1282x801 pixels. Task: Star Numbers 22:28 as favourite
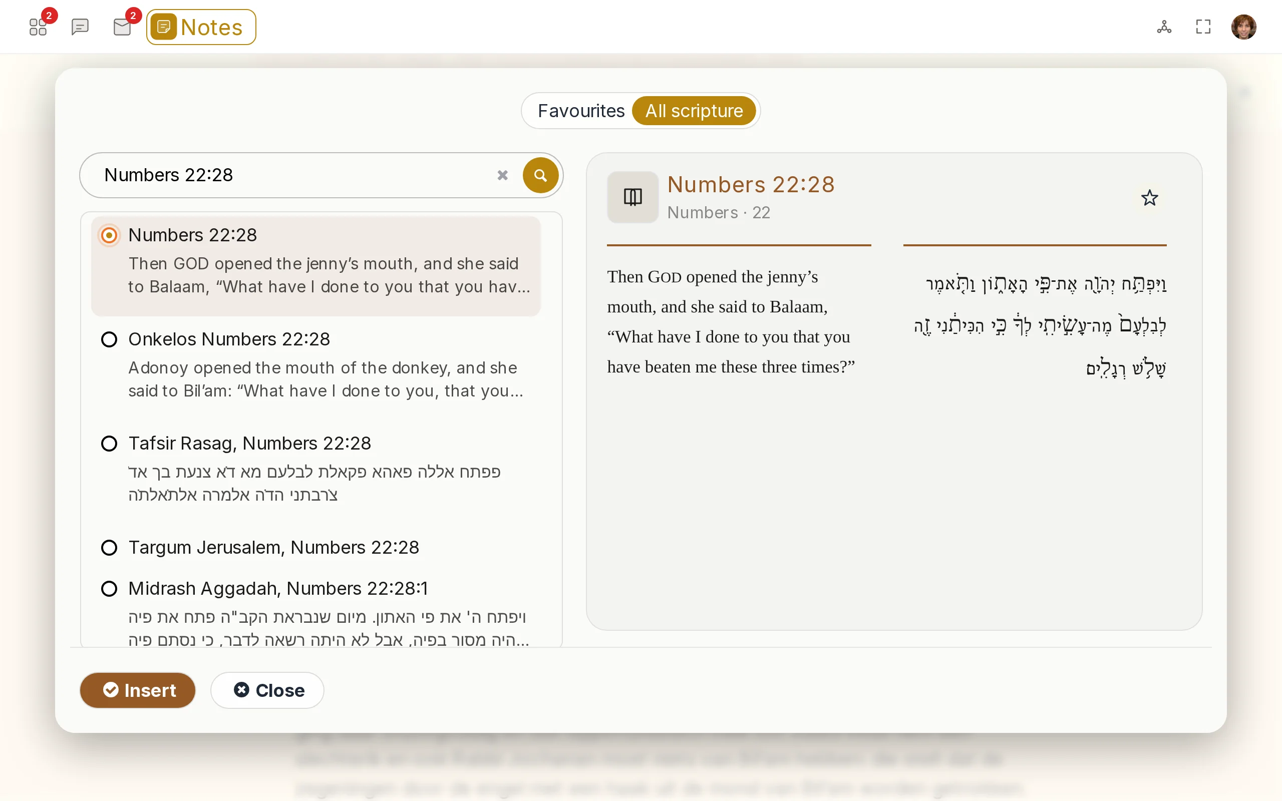(1150, 198)
